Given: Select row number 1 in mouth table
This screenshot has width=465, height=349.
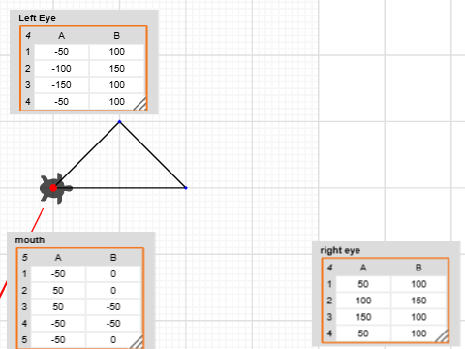Looking at the screenshot, I should [x=24, y=274].
